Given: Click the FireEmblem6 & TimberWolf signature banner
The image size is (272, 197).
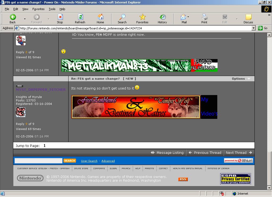Looking at the screenshot, I should 136,107.
